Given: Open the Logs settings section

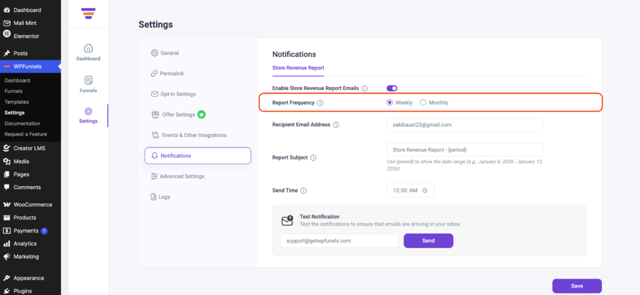Looking at the screenshot, I should coord(164,197).
